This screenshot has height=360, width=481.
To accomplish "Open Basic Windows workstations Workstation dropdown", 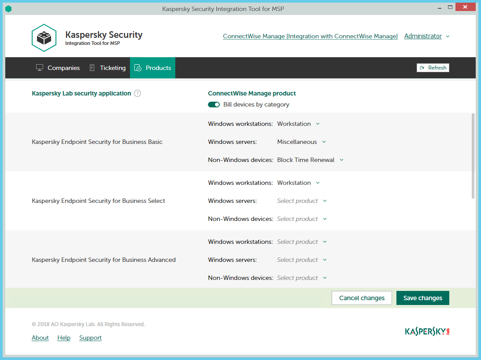I will [298, 124].
